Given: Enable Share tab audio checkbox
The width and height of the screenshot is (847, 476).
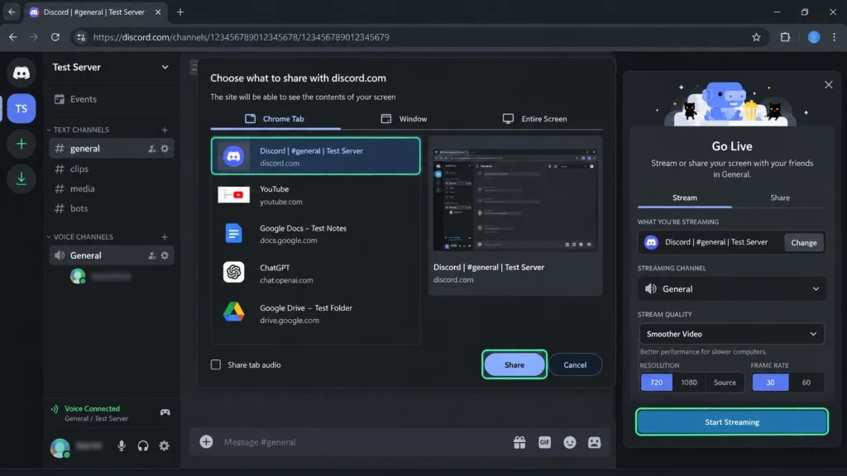Looking at the screenshot, I should [x=216, y=364].
